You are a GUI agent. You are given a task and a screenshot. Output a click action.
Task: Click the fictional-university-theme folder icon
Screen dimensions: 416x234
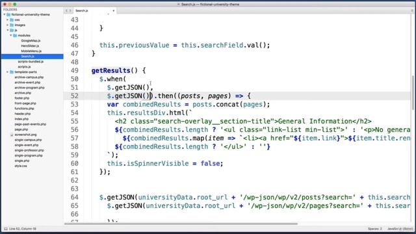click(8, 14)
